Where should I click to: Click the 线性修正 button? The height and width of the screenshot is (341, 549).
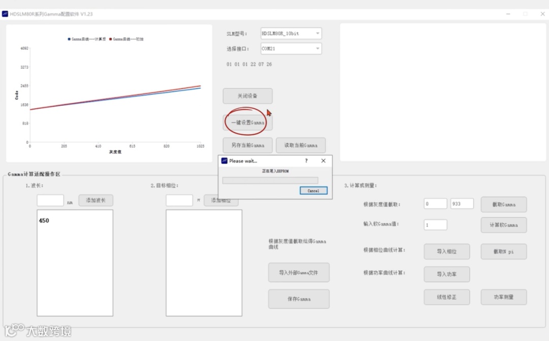tap(447, 297)
